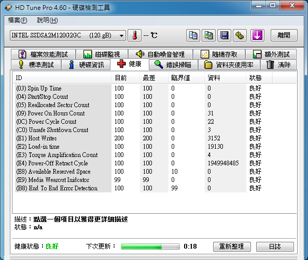Switch to the 自動噪音管理 tab
Screen dimensions: 308x260
tap(160, 54)
